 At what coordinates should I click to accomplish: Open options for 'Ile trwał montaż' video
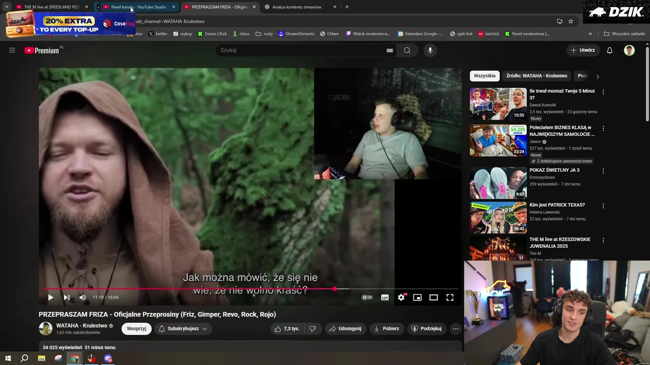(603, 92)
